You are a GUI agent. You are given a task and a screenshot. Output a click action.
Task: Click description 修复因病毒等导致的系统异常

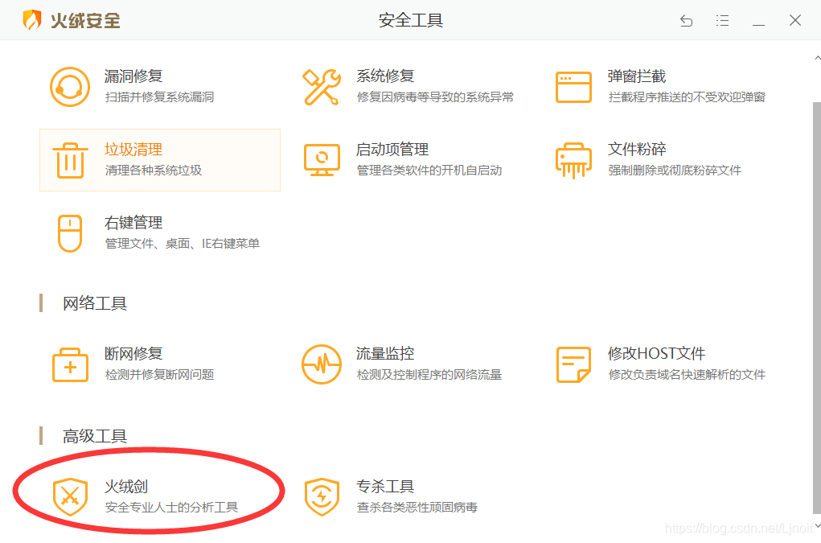(x=435, y=97)
